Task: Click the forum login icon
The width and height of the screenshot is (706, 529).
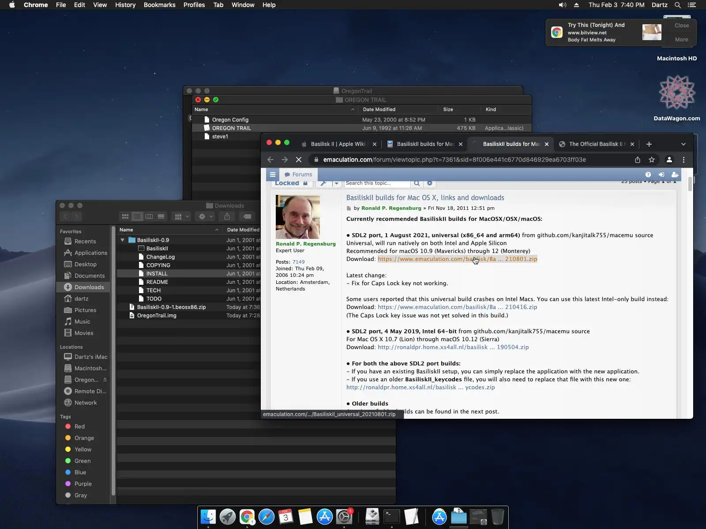Action: click(x=661, y=175)
